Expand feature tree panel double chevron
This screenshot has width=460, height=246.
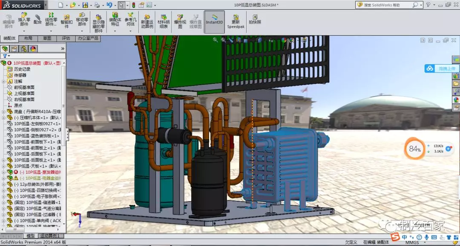pos(63,49)
